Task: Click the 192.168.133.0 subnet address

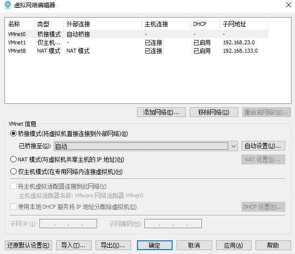Action: click(x=240, y=51)
